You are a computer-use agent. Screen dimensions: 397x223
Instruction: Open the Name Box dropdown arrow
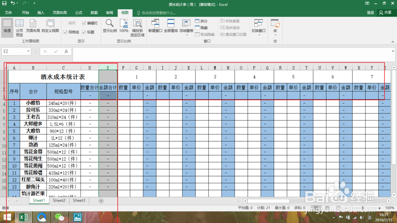click(x=28, y=51)
